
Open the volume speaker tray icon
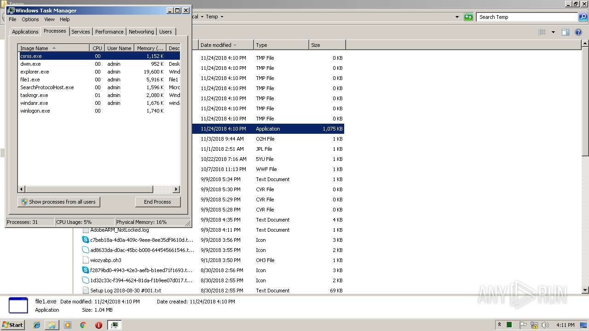pyautogui.click(x=545, y=325)
